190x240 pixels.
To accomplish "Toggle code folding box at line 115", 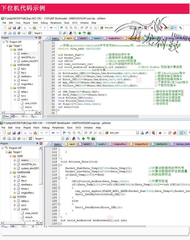I will pyautogui.click(x=59, y=165).
